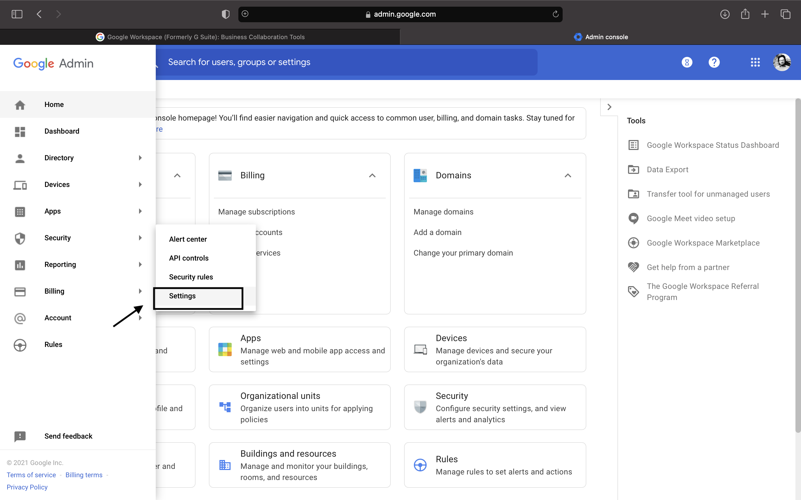Collapse the Domains card
801x500 pixels.
click(568, 176)
